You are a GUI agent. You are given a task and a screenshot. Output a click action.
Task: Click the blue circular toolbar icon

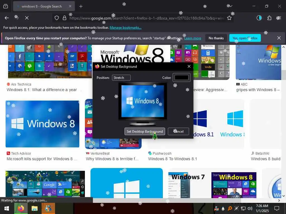tap(259, 18)
